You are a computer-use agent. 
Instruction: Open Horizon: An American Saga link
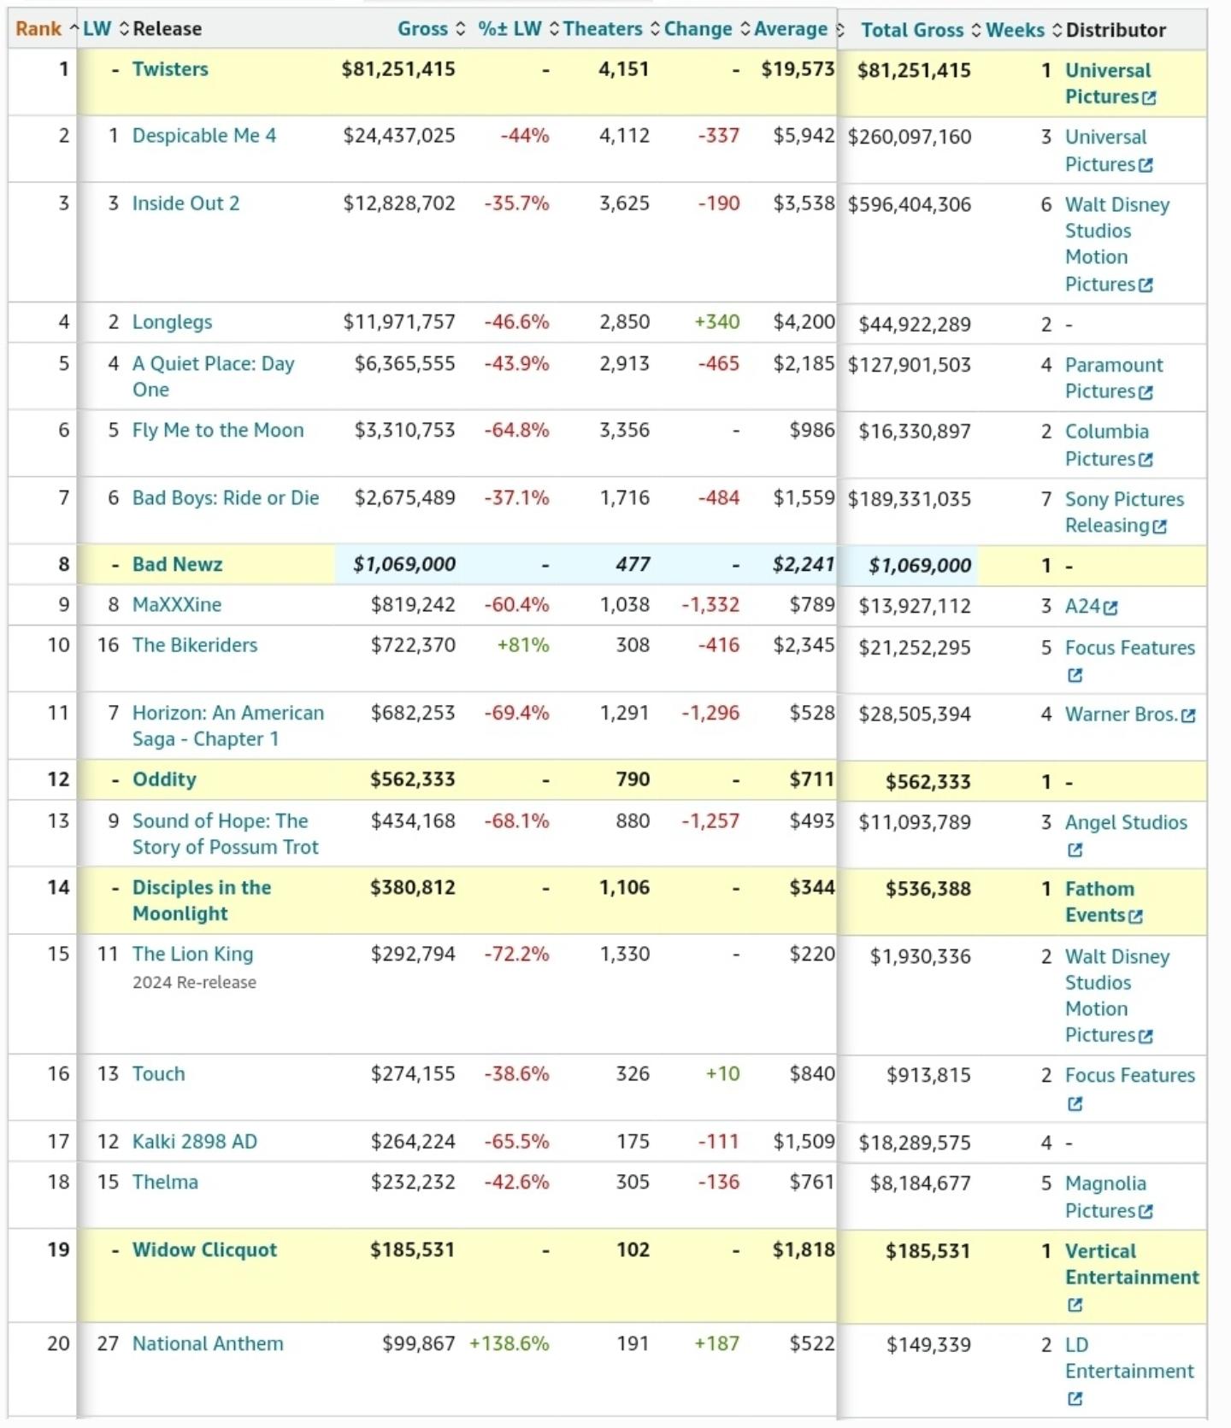228,726
